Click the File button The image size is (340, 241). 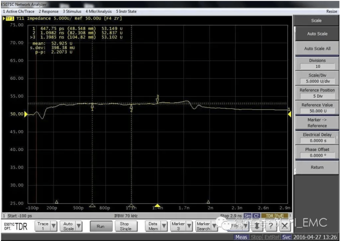235,226
